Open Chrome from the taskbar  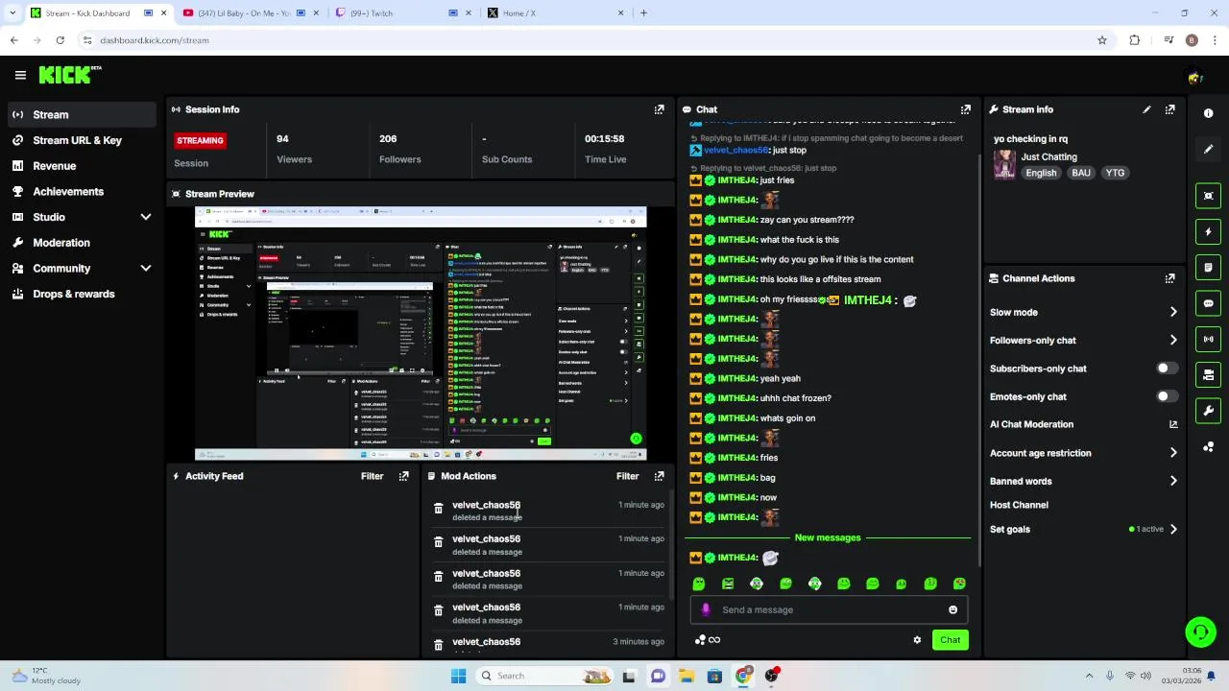743,676
